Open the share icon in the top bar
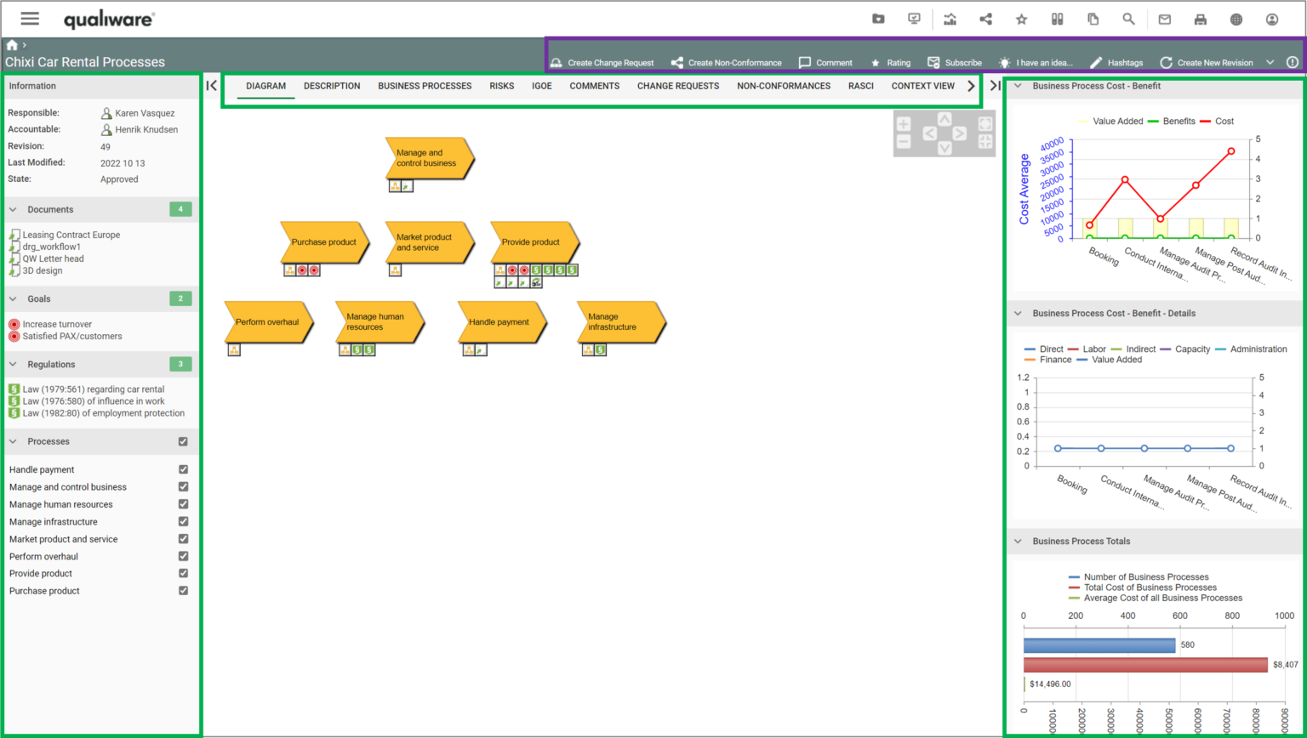This screenshot has width=1307, height=738. point(985,19)
